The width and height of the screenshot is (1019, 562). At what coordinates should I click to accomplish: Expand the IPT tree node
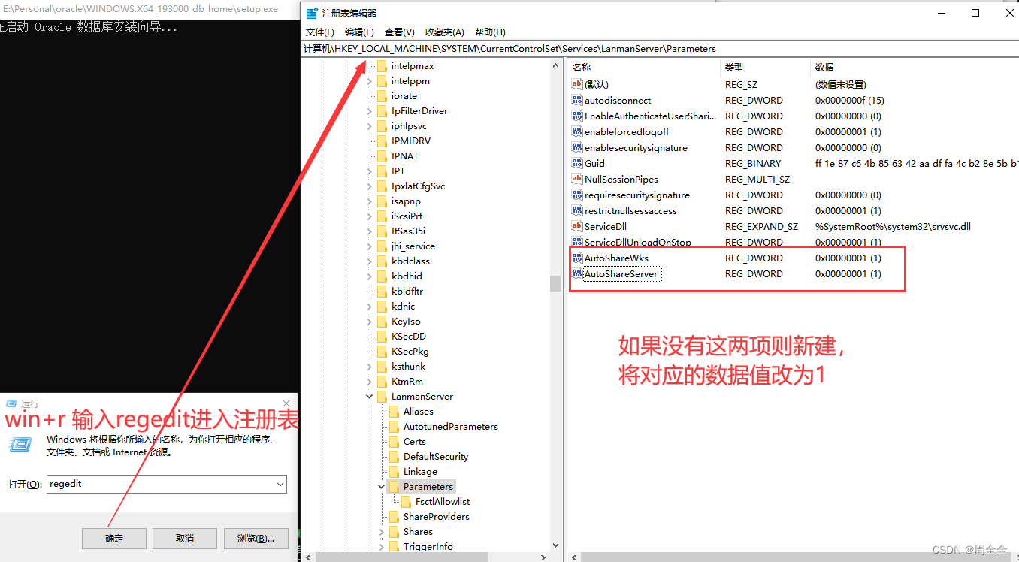tap(369, 171)
